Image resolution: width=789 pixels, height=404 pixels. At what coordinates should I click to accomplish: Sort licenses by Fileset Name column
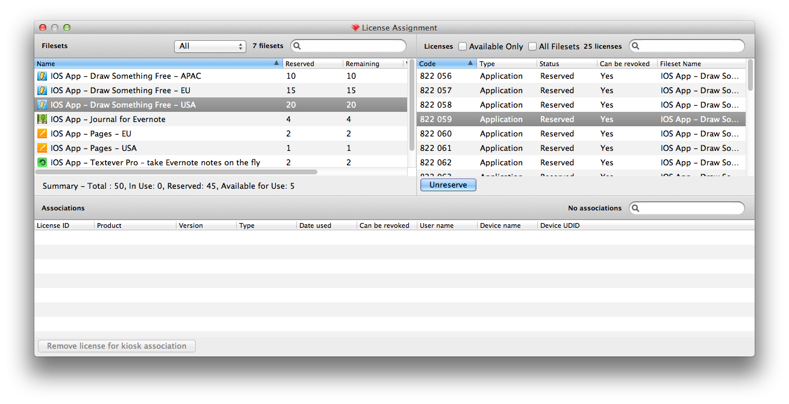(x=702, y=63)
